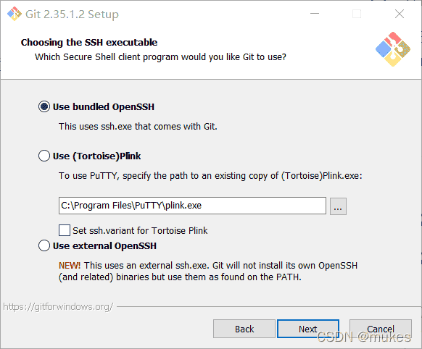The image size is (422, 349).
Task: Click the Choosing the SSH executable heading
Action: (89, 43)
